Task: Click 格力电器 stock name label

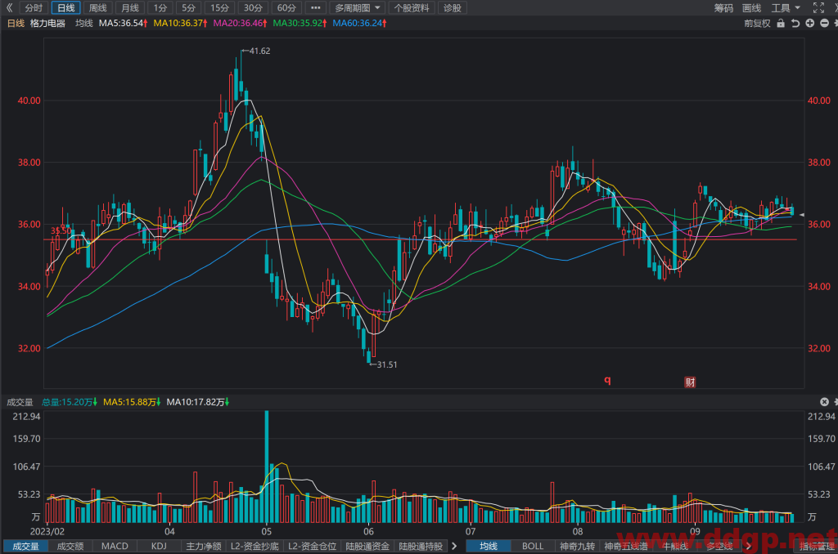Action: pyautogui.click(x=47, y=23)
